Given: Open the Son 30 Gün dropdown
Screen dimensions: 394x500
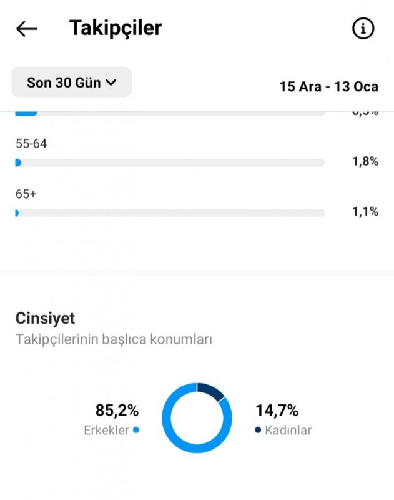Looking at the screenshot, I should pos(72,82).
